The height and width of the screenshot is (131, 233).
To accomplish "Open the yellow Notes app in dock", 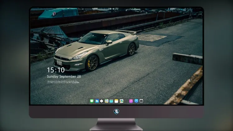I will [x=116, y=101].
